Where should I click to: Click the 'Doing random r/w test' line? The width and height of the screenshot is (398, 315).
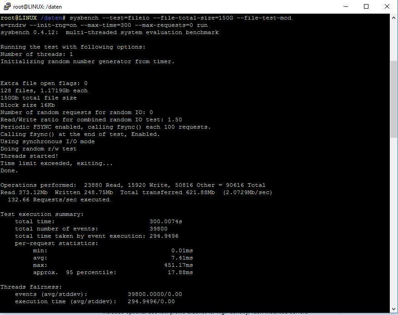click(38, 149)
